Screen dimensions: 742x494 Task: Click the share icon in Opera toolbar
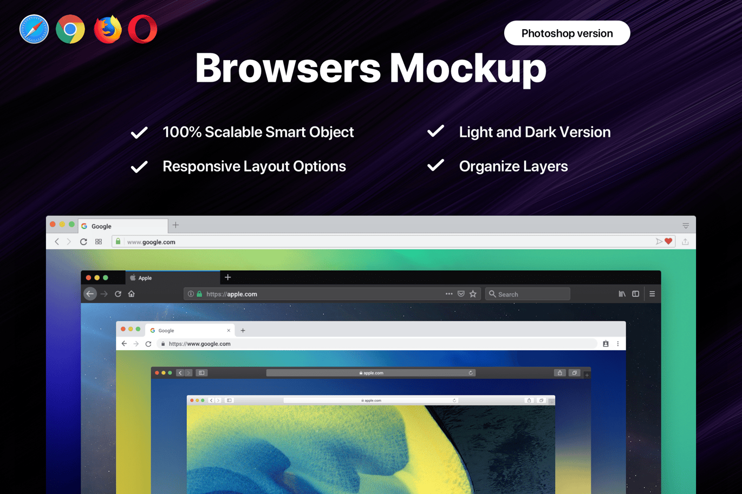point(685,242)
